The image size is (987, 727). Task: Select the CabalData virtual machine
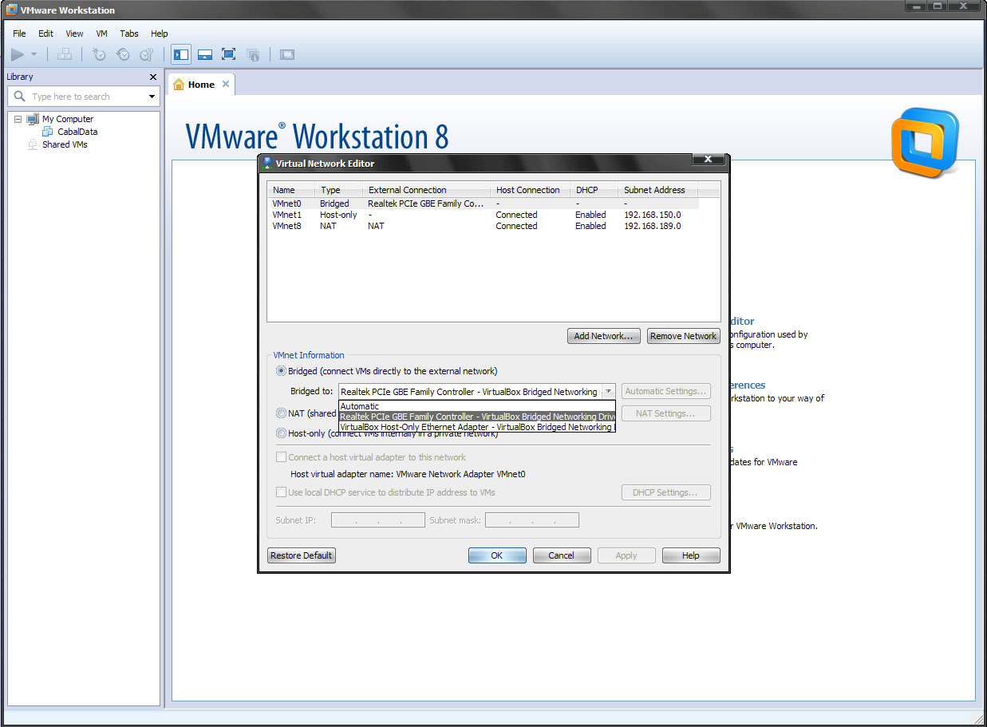(x=77, y=132)
